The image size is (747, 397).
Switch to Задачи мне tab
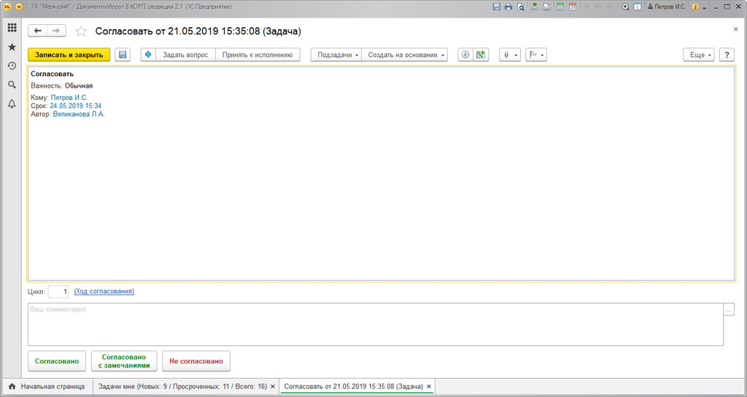click(x=182, y=386)
